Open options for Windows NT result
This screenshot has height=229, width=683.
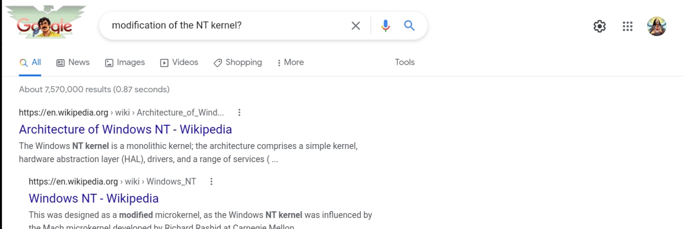211,182
